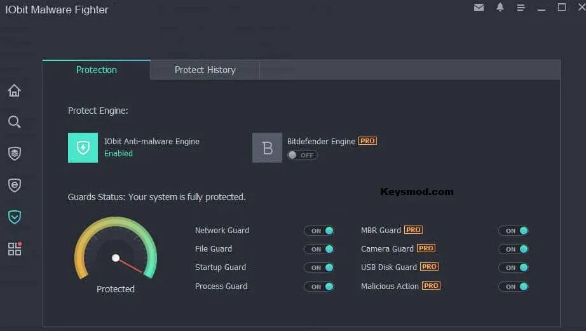Click the green Enabled status text
The image size is (586, 331).
coord(118,153)
